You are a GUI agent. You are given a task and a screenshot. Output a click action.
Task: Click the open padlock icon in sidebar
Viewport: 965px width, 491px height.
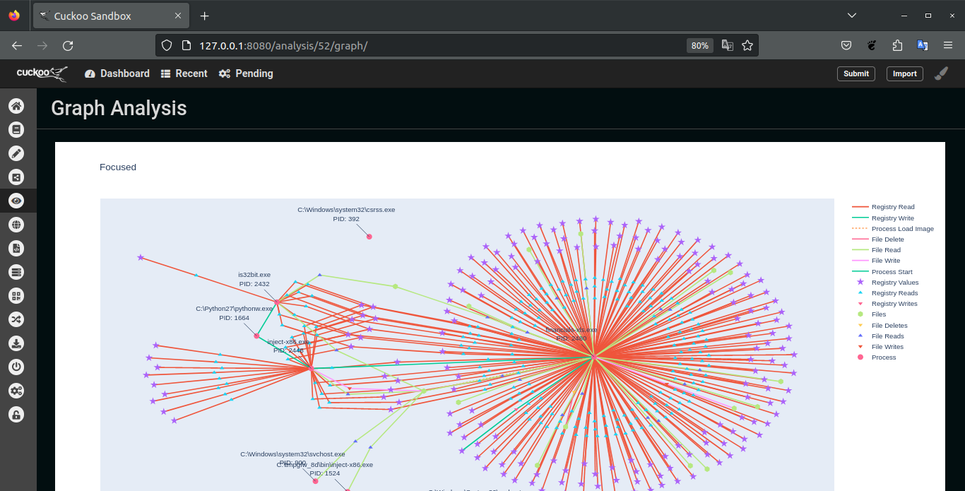pos(16,415)
